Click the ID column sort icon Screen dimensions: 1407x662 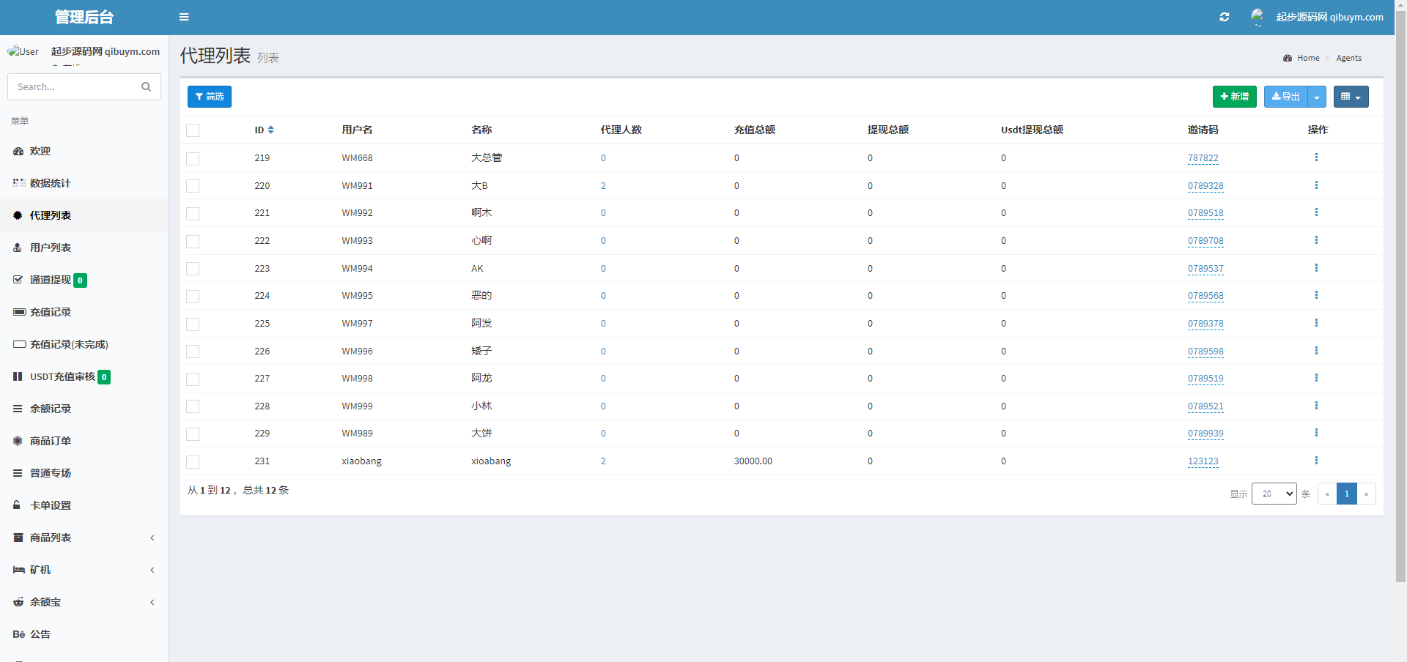(x=271, y=130)
